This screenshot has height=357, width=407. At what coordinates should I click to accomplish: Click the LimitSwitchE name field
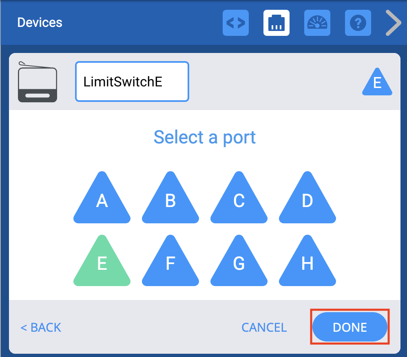pyautogui.click(x=132, y=81)
